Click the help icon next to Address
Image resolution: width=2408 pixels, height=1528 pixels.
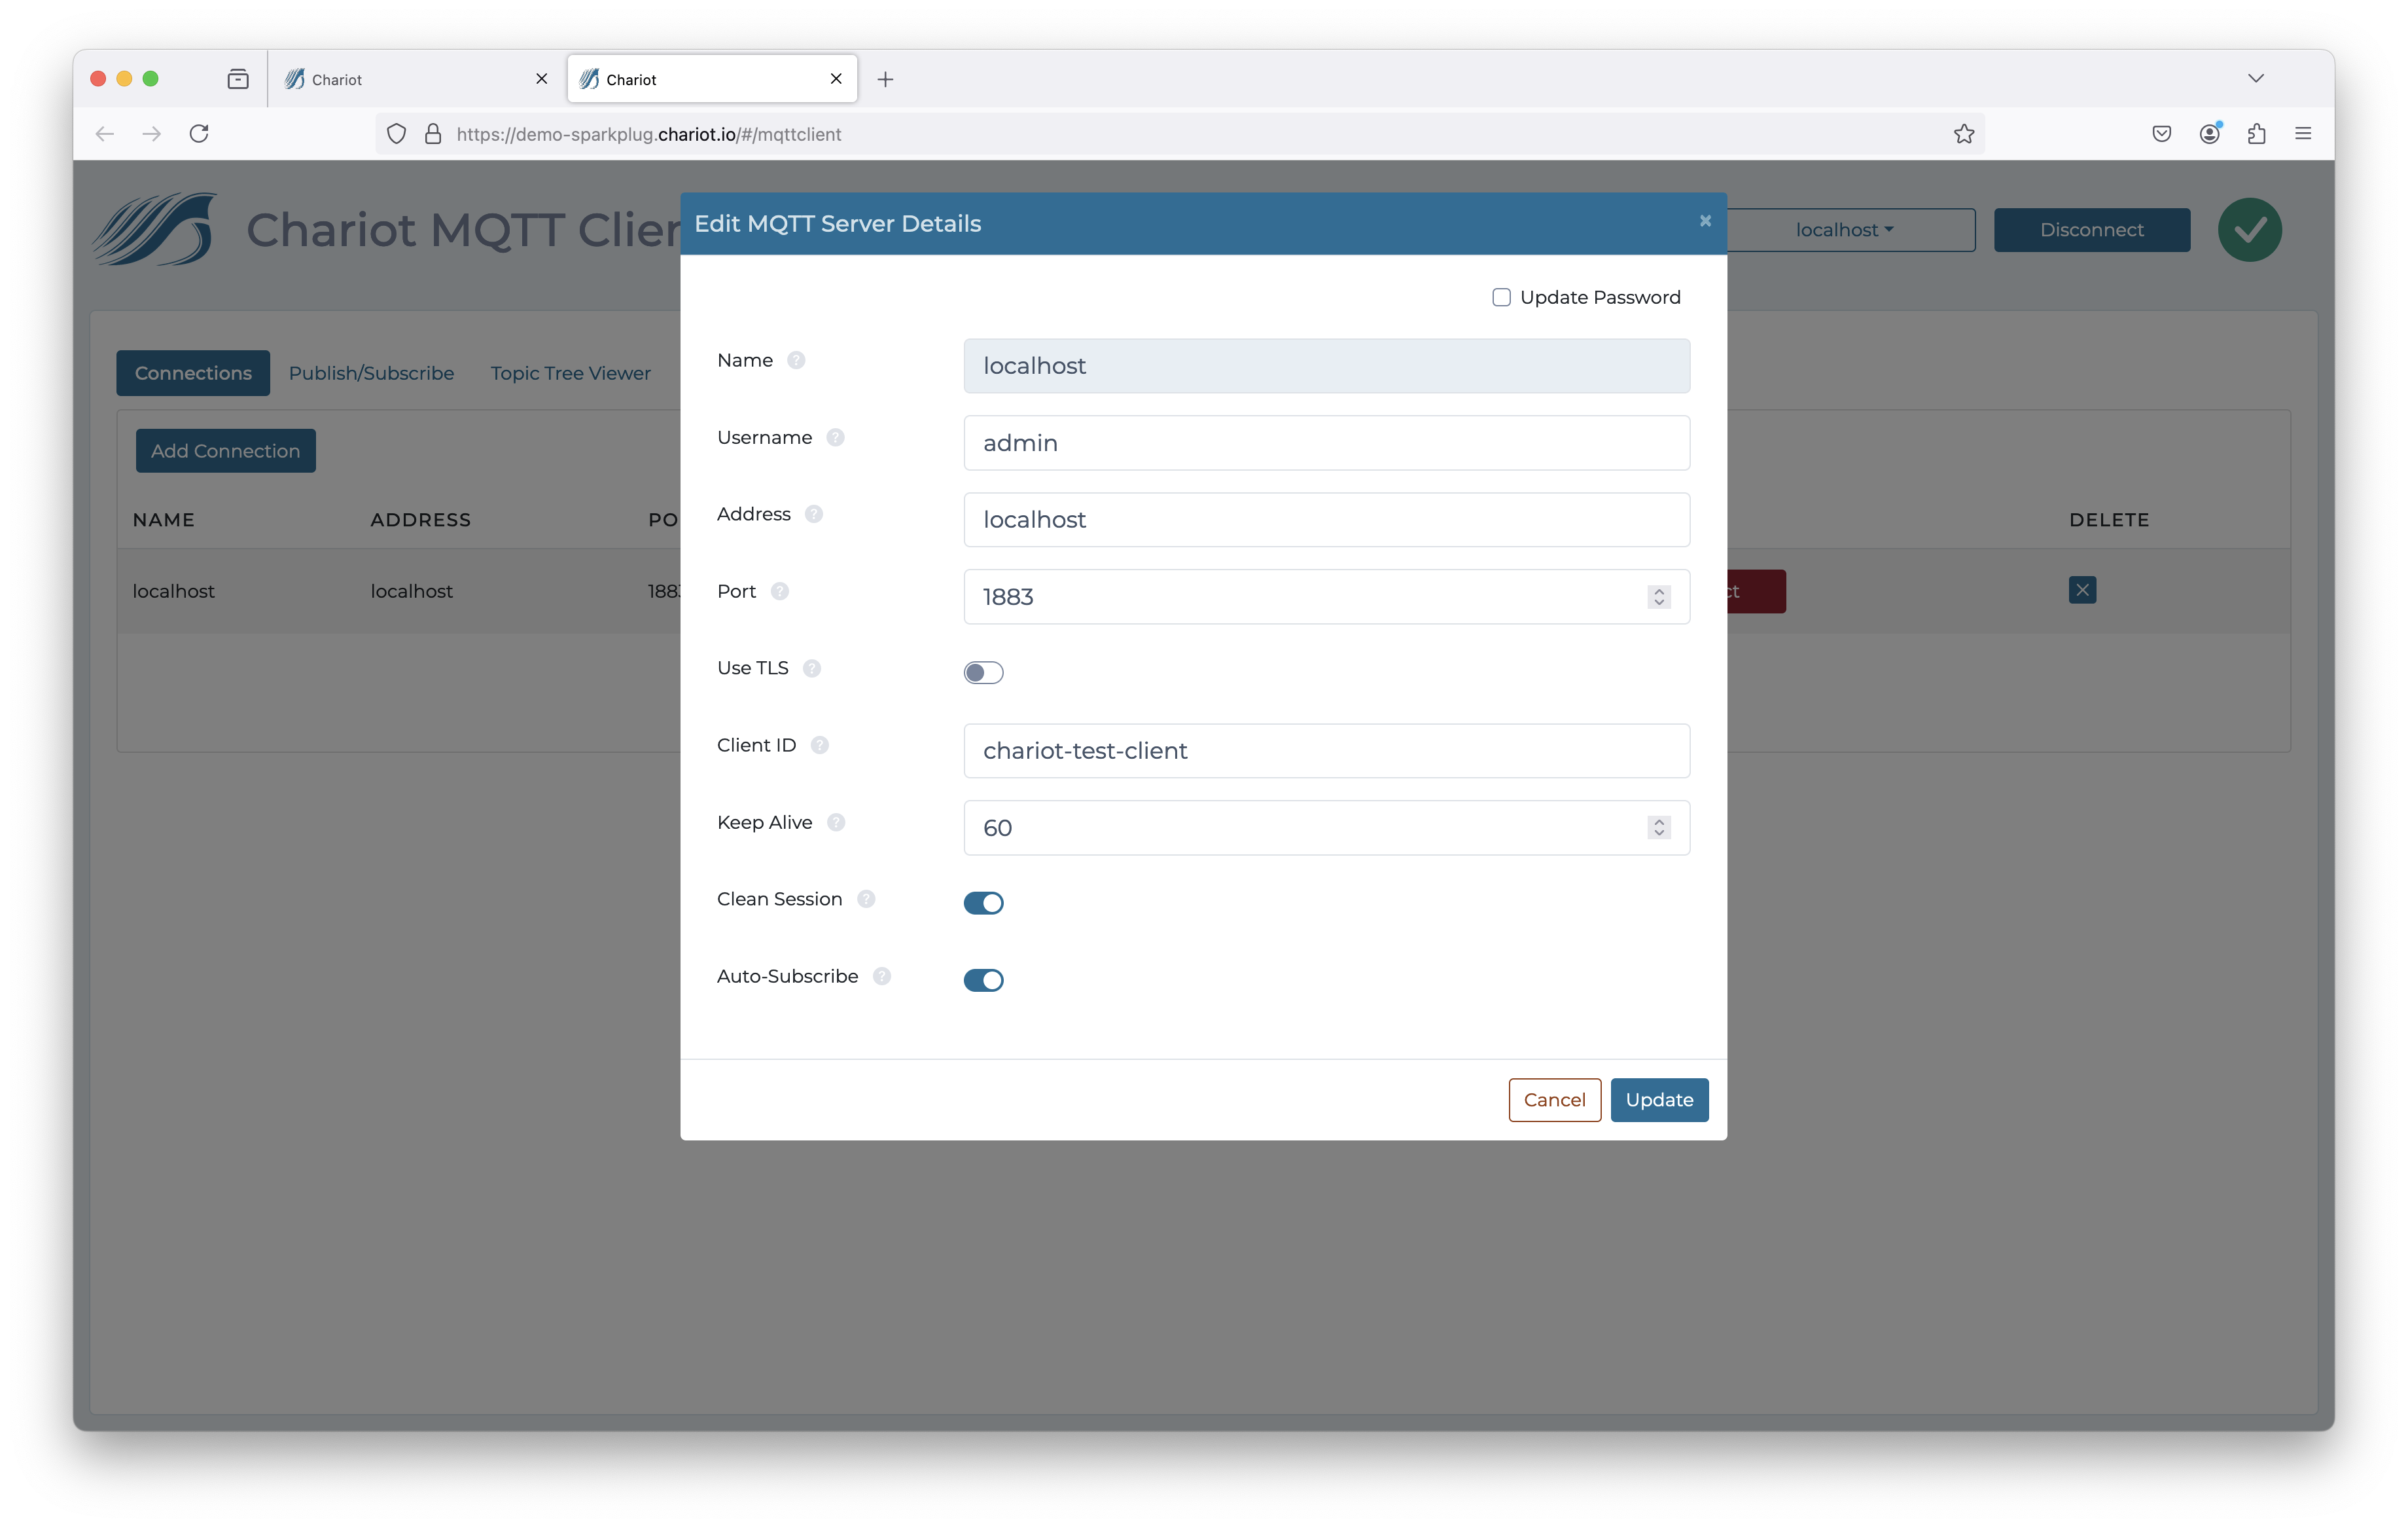(x=814, y=515)
